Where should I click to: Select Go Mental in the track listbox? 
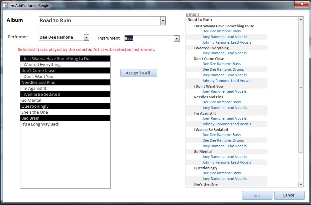click(x=65, y=100)
